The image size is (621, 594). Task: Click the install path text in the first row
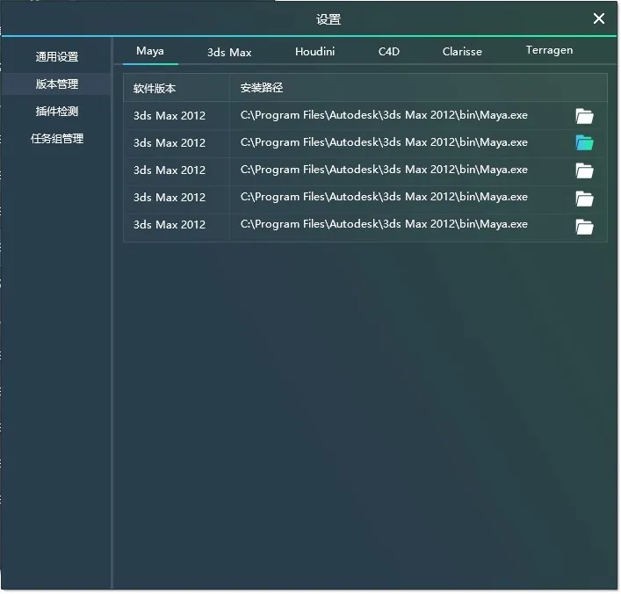[384, 115]
